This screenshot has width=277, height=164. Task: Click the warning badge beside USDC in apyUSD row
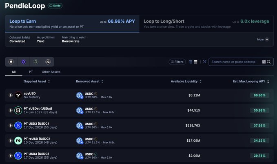click(95, 94)
